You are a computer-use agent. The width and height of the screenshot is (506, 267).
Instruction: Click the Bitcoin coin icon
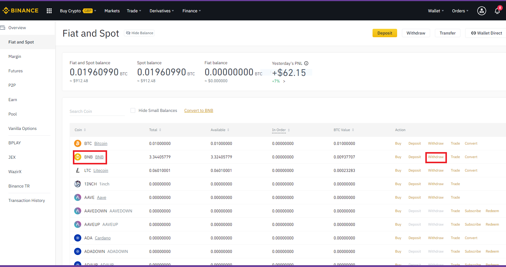point(78,143)
